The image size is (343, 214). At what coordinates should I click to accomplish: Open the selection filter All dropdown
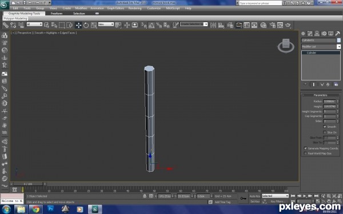click(x=34, y=24)
